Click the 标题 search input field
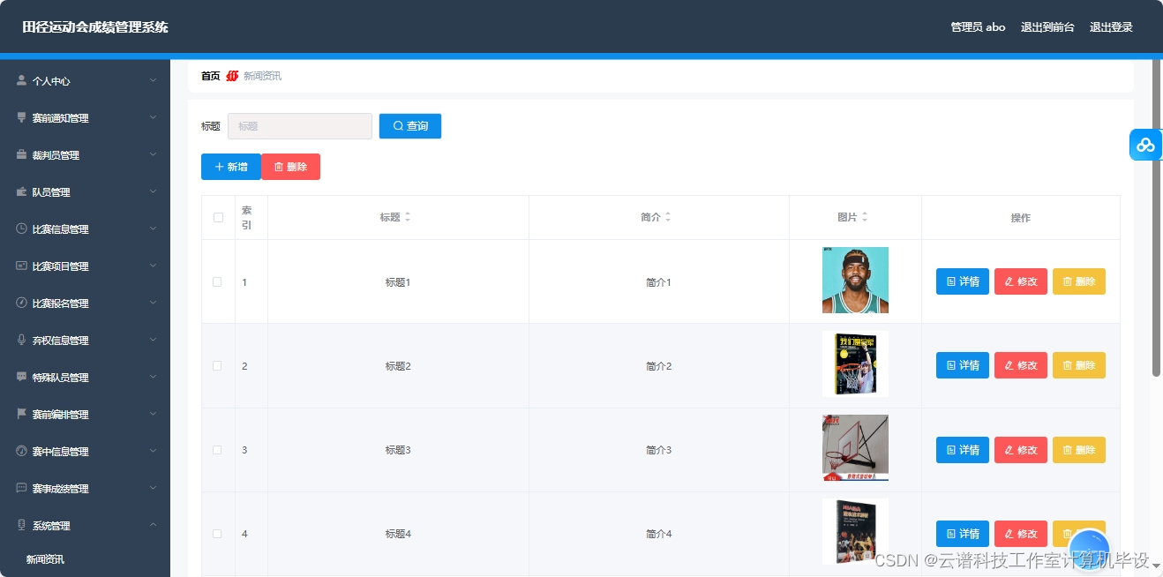The width and height of the screenshot is (1163, 577). [299, 125]
